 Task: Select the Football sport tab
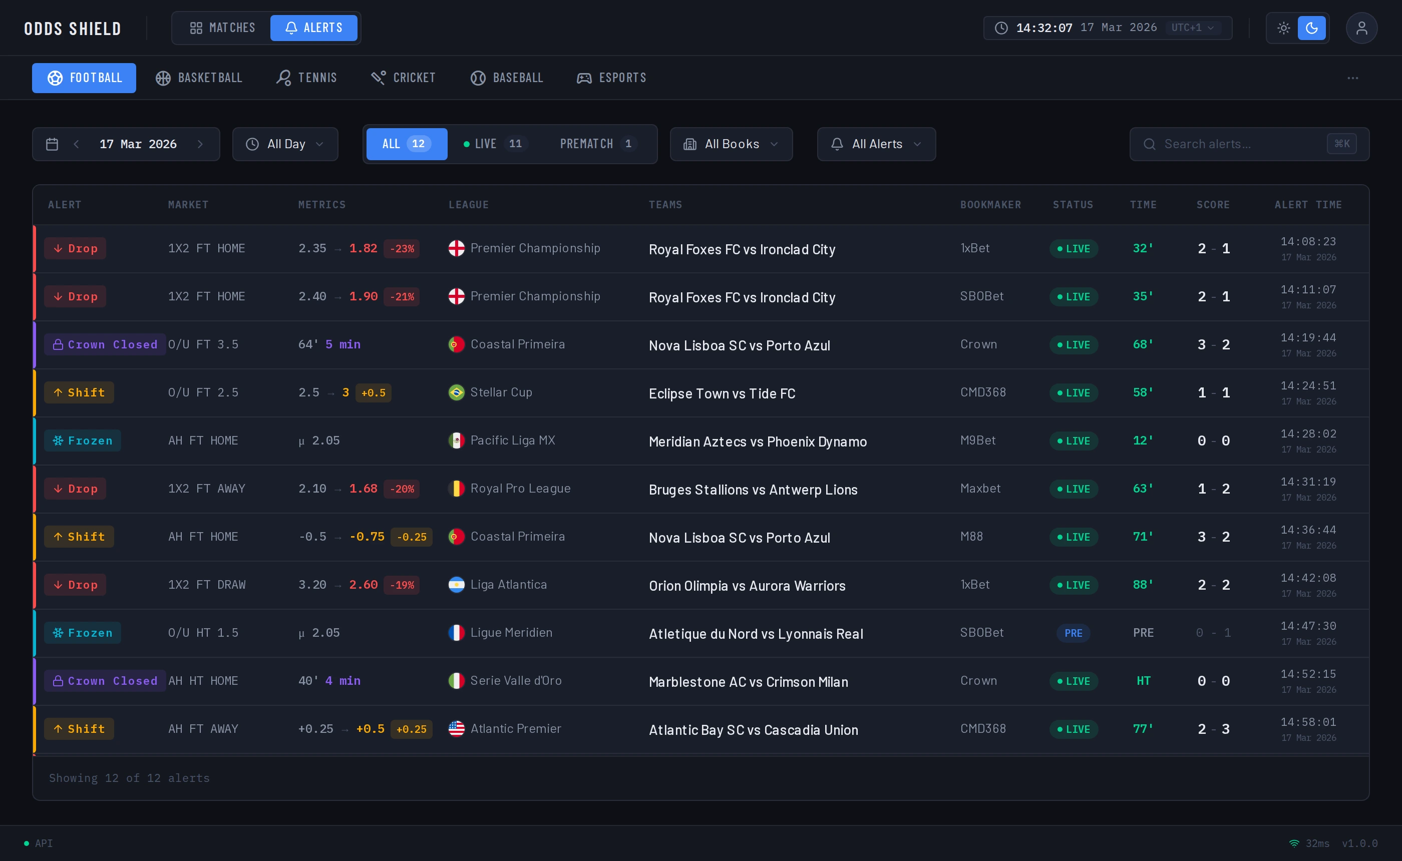coord(84,78)
